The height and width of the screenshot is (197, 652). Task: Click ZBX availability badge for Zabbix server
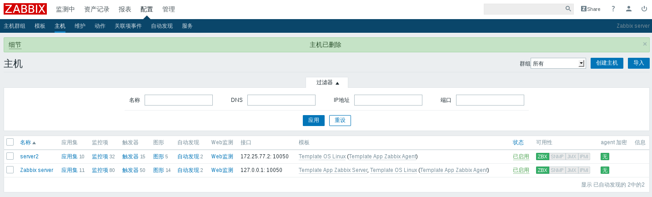click(x=542, y=170)
